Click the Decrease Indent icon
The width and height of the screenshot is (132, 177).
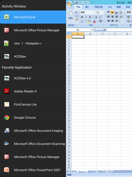(x=109, y=21)
